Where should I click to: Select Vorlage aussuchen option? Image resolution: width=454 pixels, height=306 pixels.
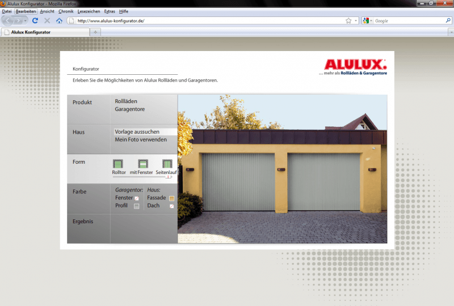(x=137, y=131)
